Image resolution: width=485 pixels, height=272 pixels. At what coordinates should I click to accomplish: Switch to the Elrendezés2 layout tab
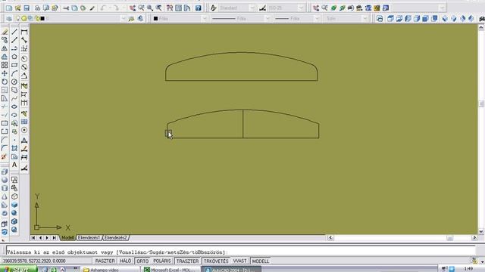pos(116,238)
